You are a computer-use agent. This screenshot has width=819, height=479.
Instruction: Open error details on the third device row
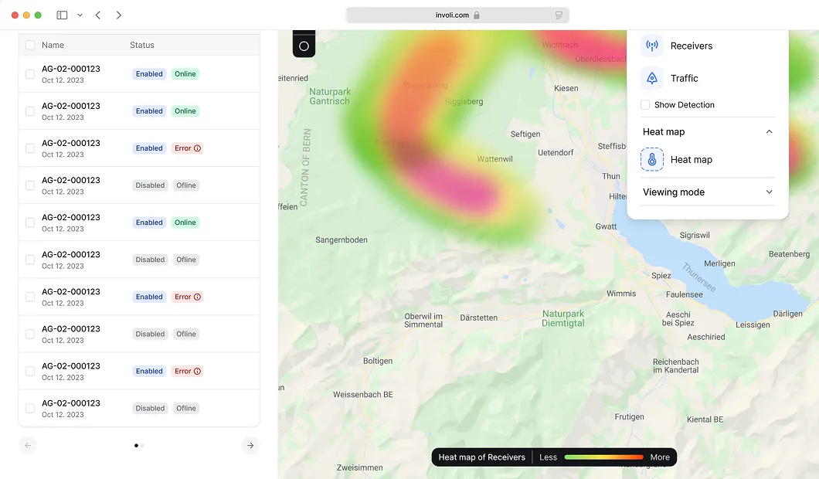199,148
